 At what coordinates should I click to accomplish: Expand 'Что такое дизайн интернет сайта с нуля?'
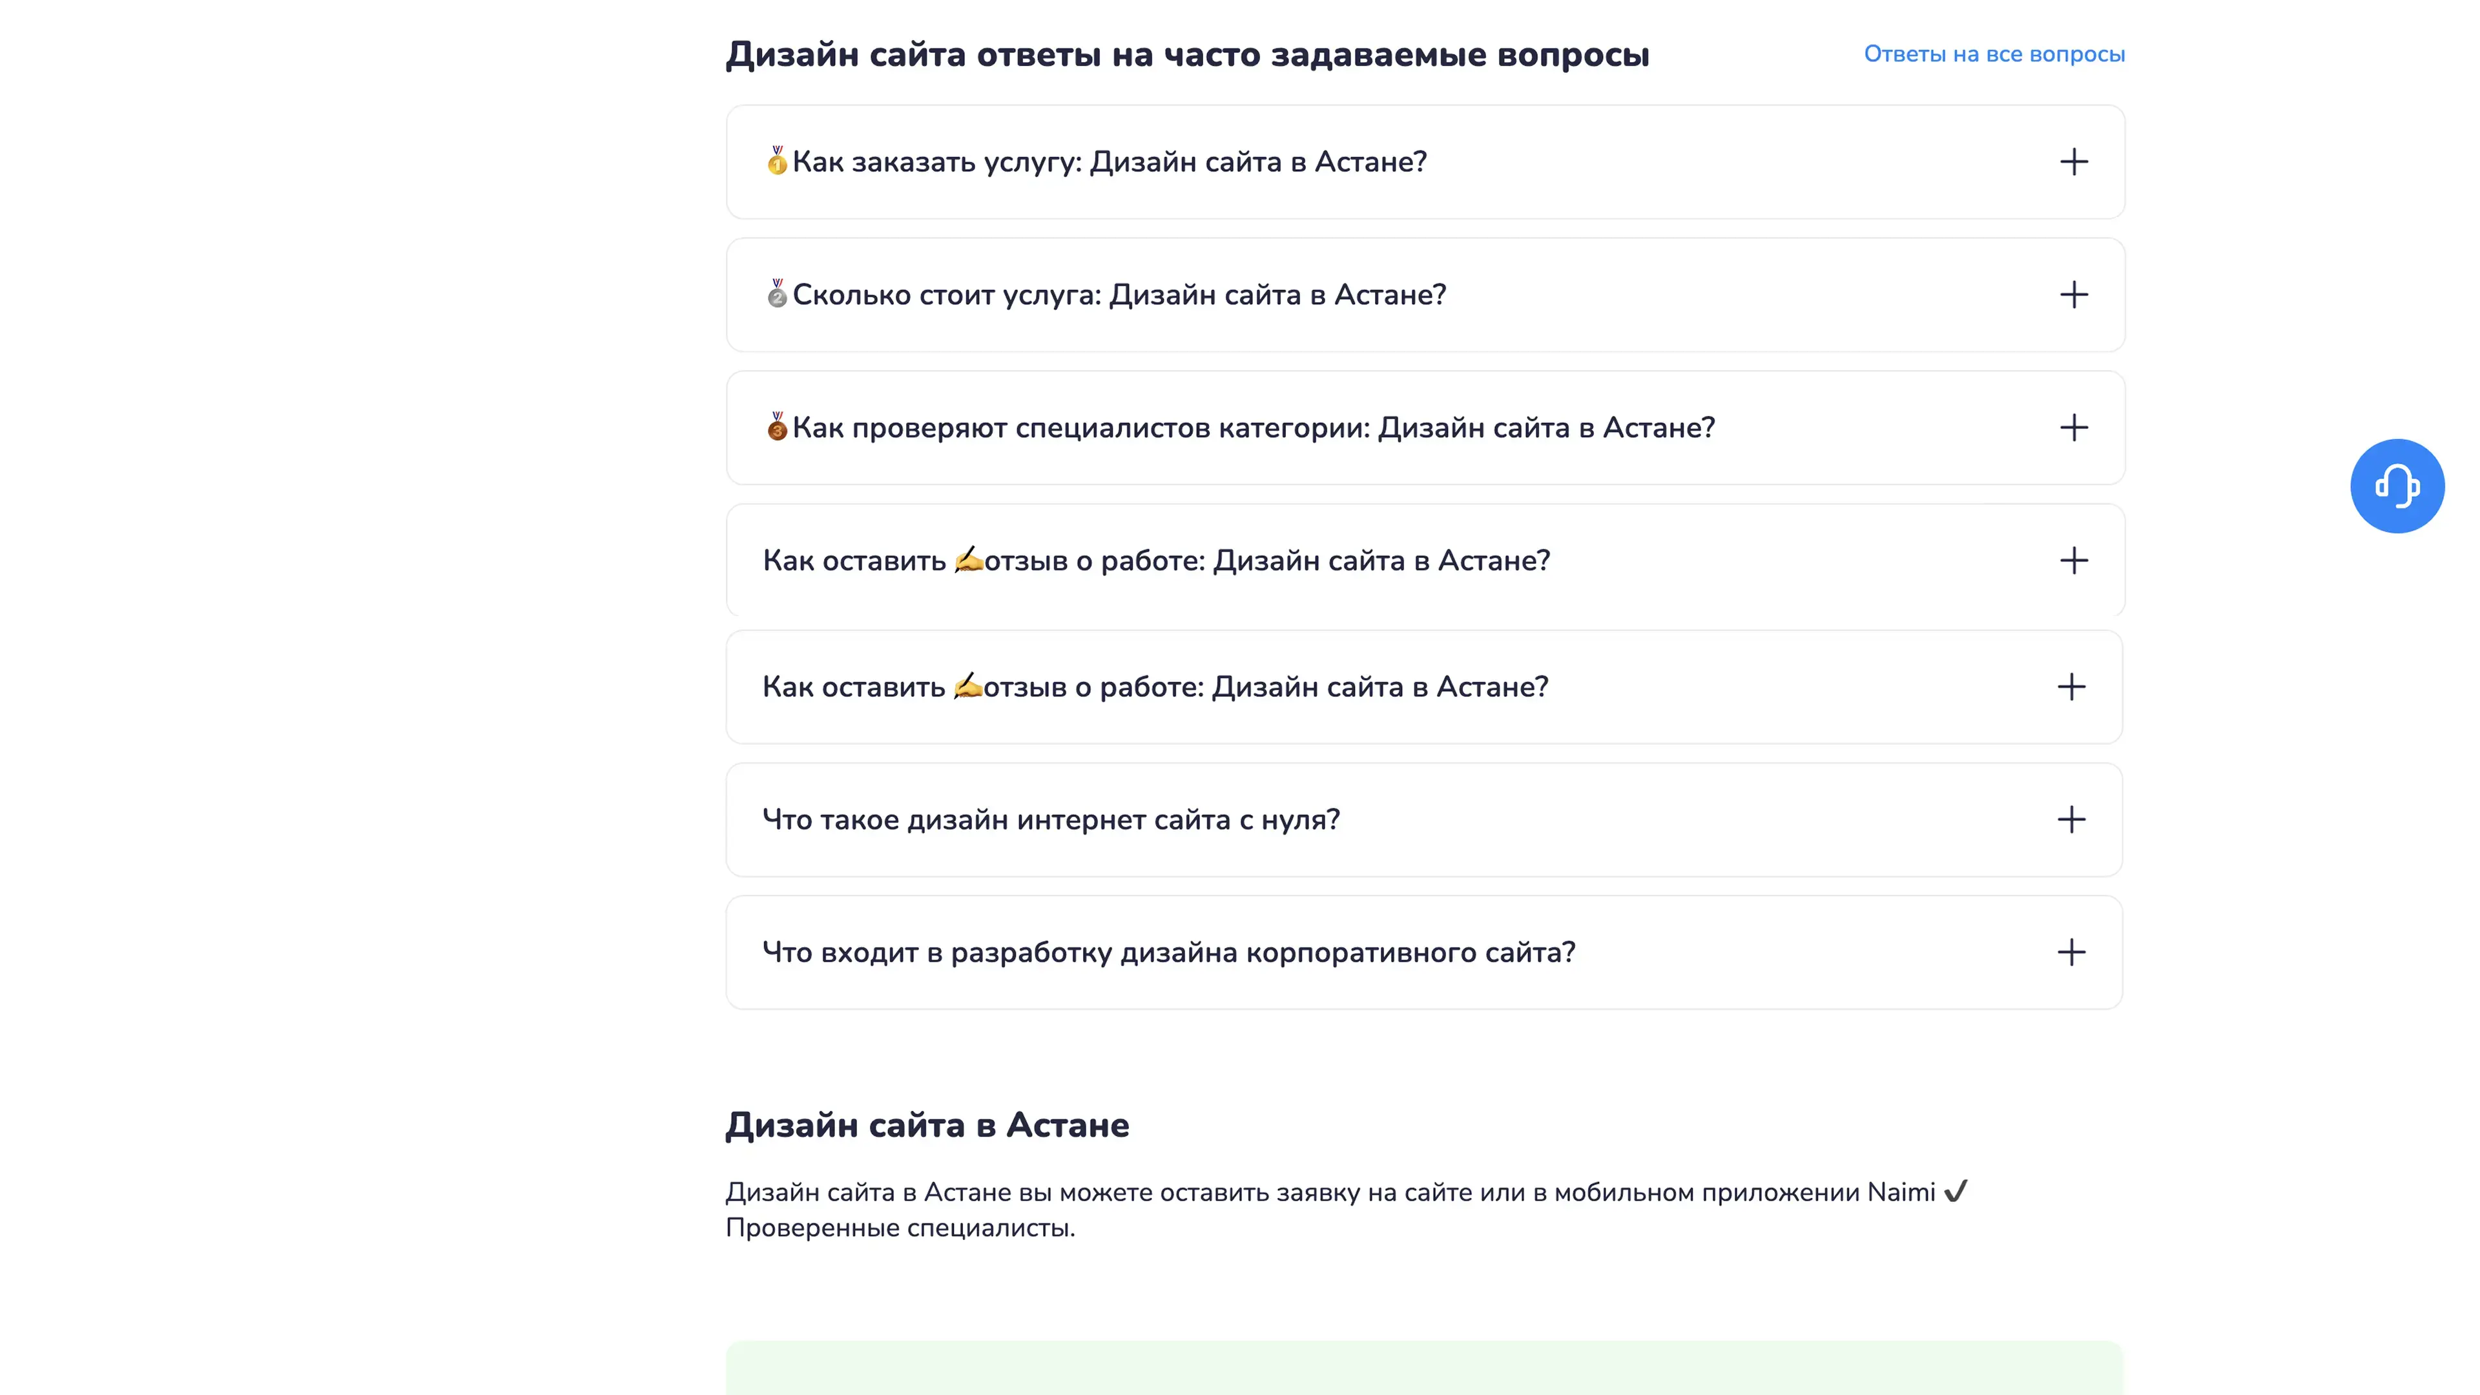coord(1050,820)
